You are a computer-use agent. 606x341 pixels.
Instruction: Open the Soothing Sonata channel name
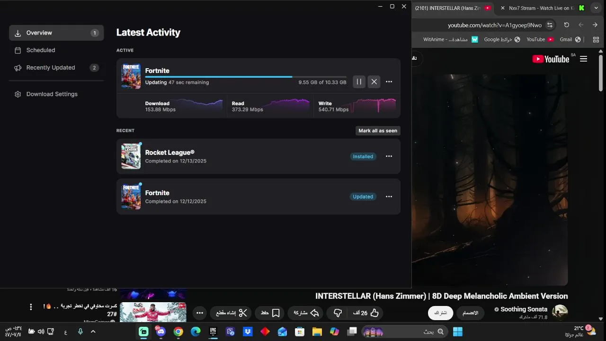click(x=524, y=309)
